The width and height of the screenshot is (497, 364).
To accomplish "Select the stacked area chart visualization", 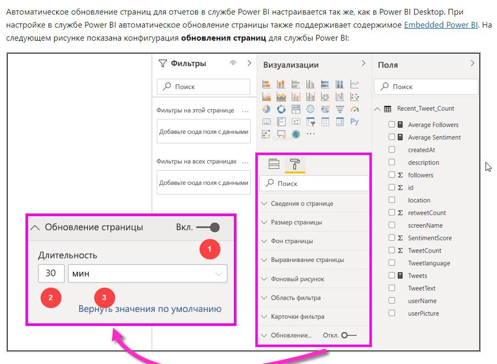I will (281, 97).
